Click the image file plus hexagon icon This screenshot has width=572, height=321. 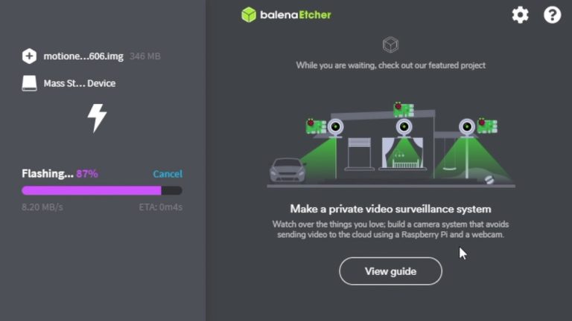[x=29, y=56]
